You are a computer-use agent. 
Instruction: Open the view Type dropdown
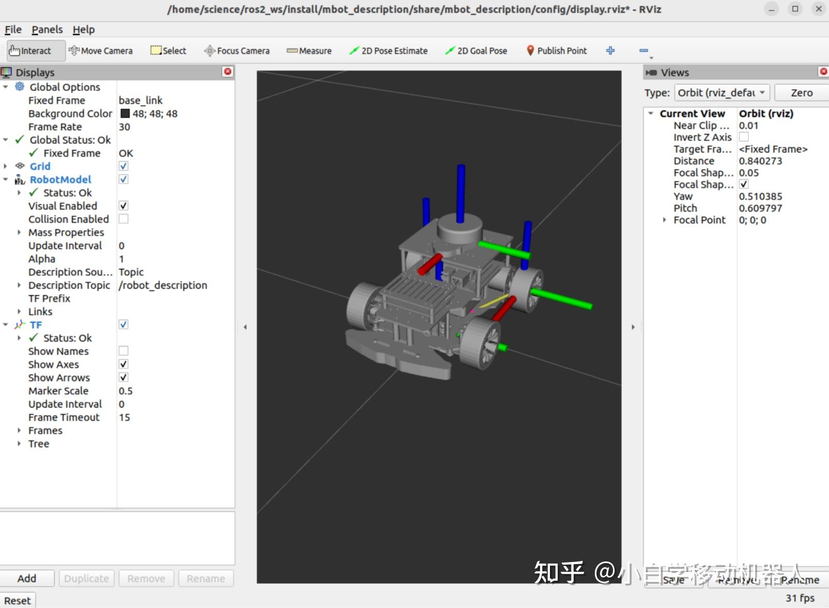tap(722, 93)
